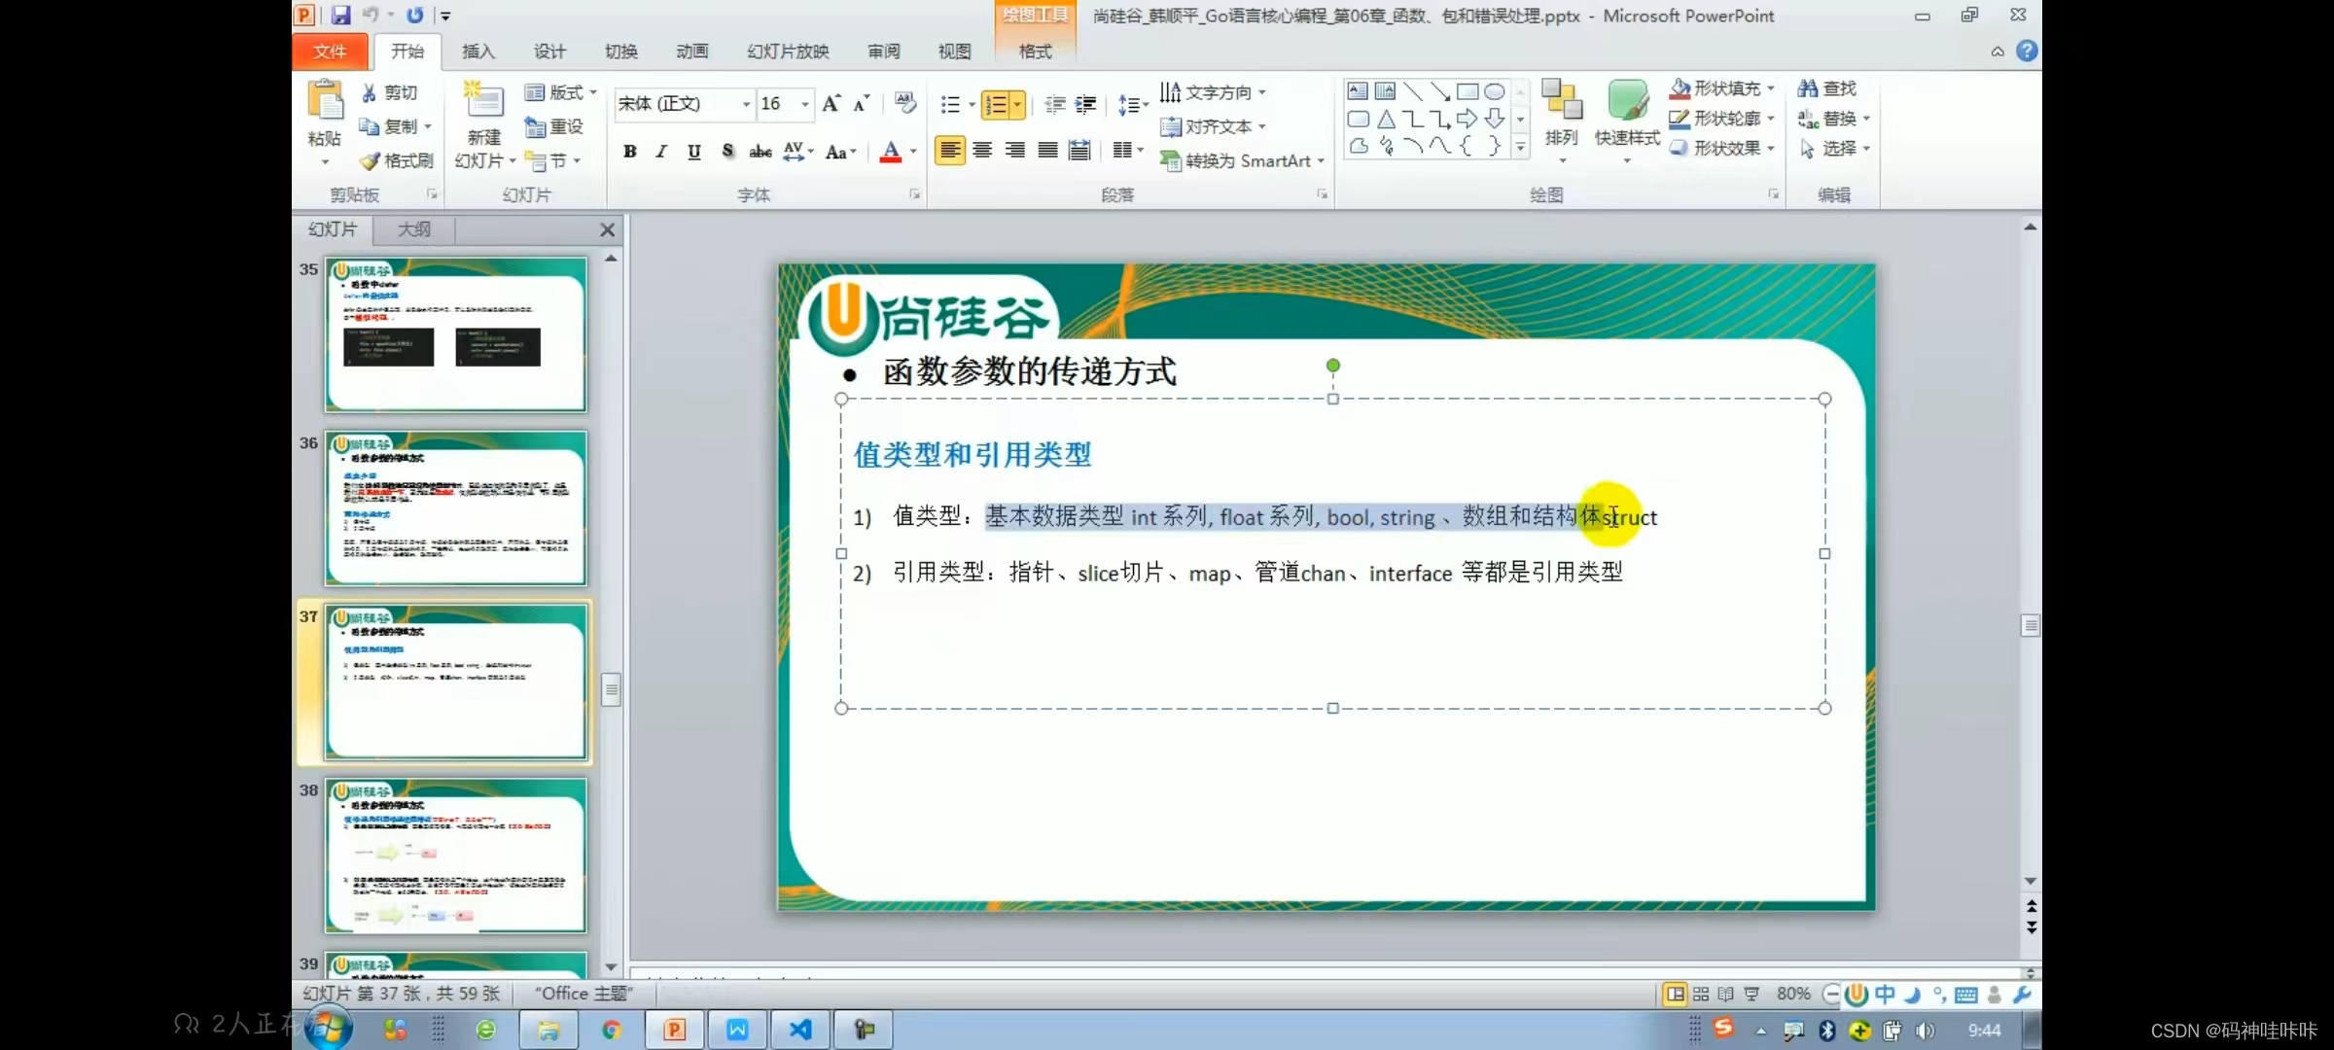Switch to the Animations (动画) ribbon tab
Image resolution: width=2334 pixels, height=1050 pixels.
tap(691, 52)
